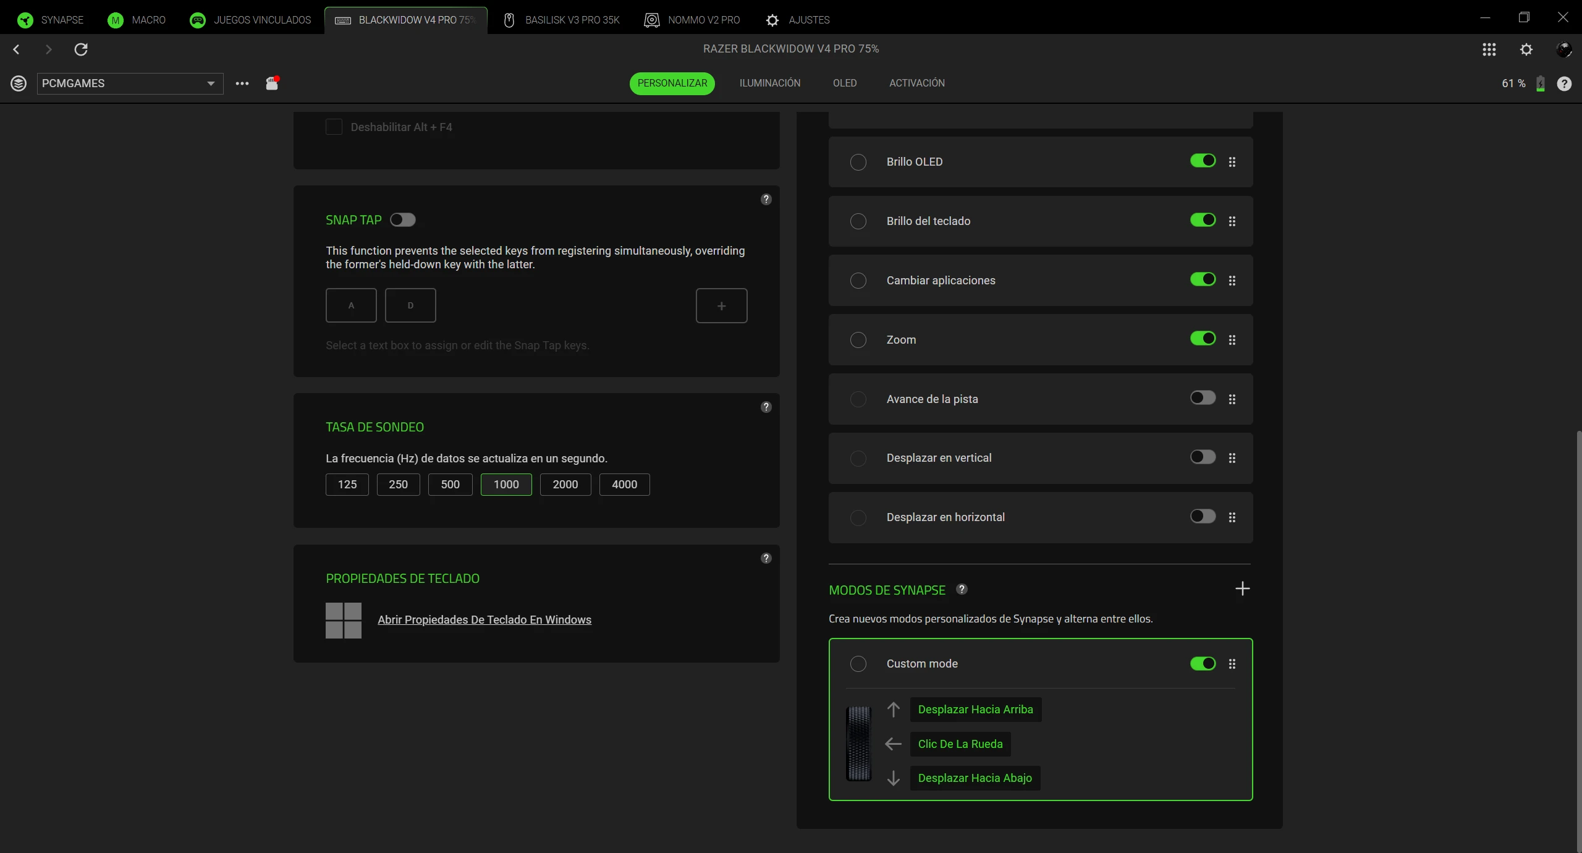Viewport: 1582px width, 853px height.
Task: Open Modos de Synapse help icon
Action: click(962, 589)
